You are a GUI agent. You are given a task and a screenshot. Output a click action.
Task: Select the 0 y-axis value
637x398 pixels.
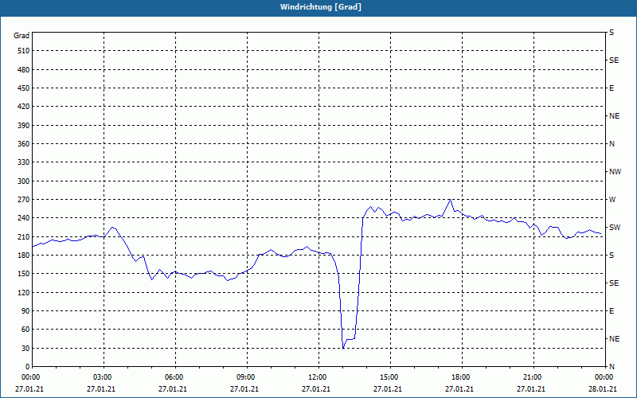(28, 367)
